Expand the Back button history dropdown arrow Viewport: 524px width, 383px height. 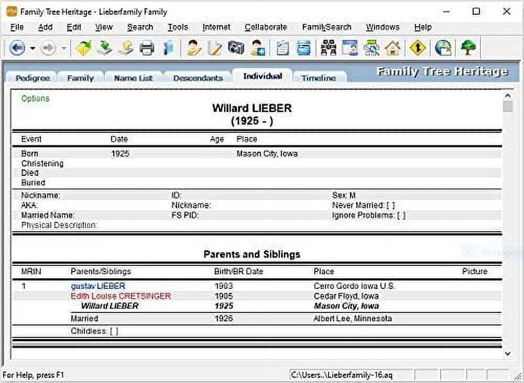pos(32,49)
